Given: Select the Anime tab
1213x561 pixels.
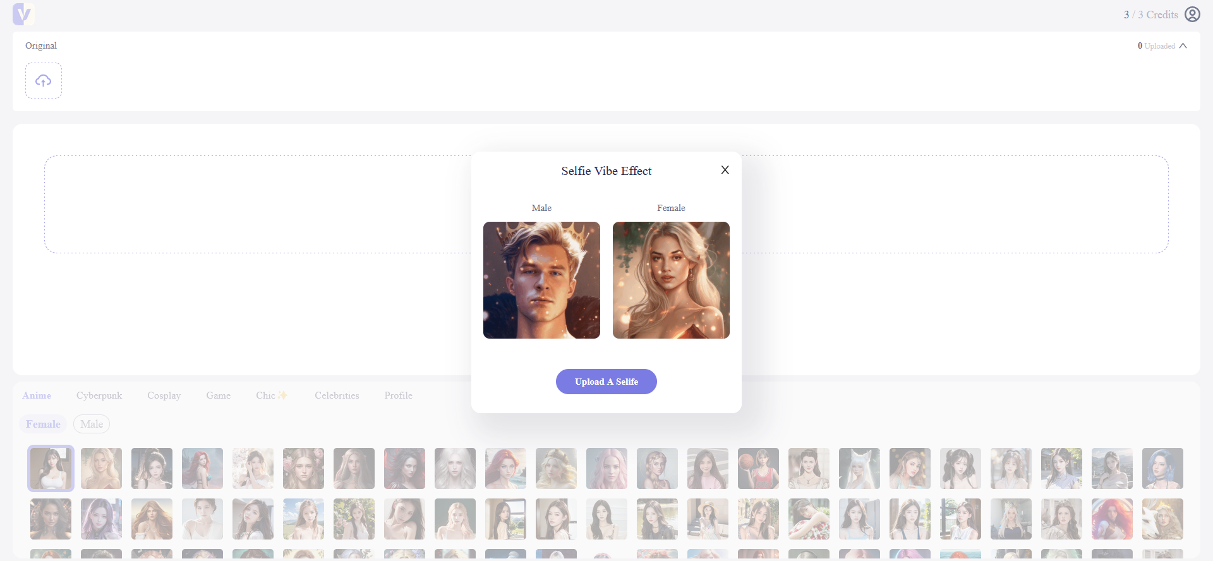Looking at the screenshot, I should pyautogui.click(x=37, y=395).
